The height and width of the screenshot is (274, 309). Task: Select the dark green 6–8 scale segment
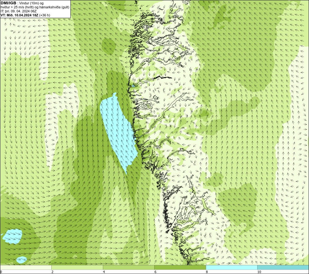tap(180, 267)
